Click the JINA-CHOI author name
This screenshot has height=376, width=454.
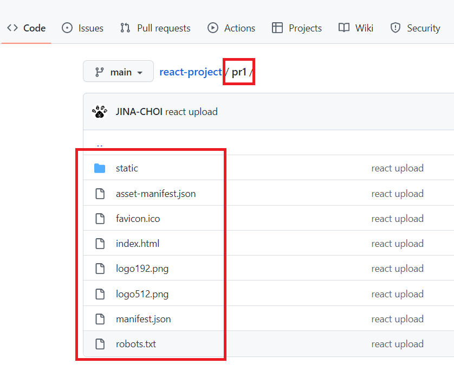click(x=139, y=112)
